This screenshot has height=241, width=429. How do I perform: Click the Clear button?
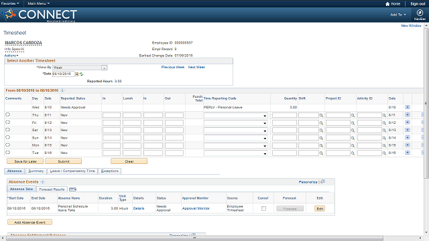tap(129, 161)
